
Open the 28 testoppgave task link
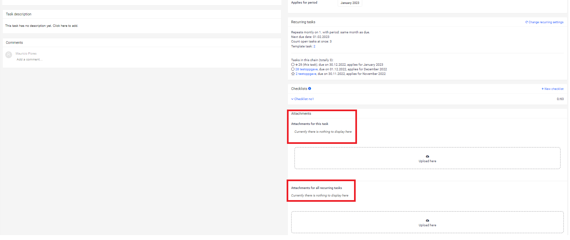pos(307,69)
